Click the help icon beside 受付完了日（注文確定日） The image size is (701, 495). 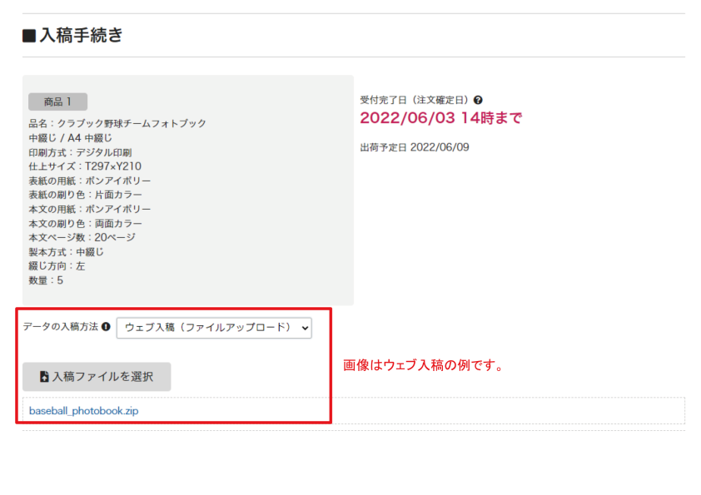[x=478, y=100]
